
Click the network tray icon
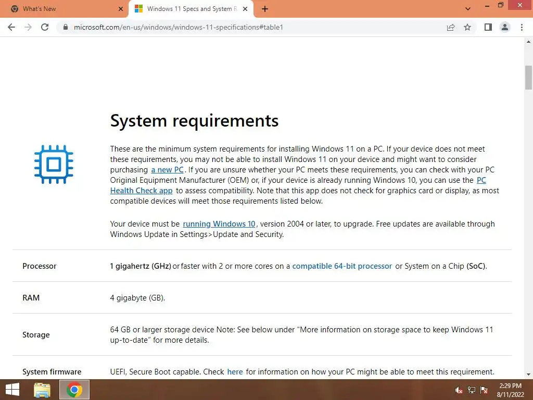[472, 390]
